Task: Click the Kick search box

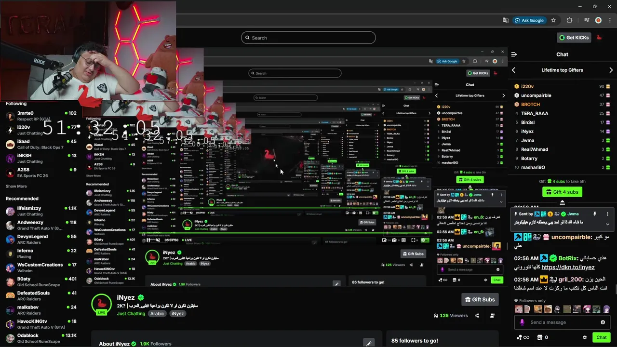Action: point(308,38)
